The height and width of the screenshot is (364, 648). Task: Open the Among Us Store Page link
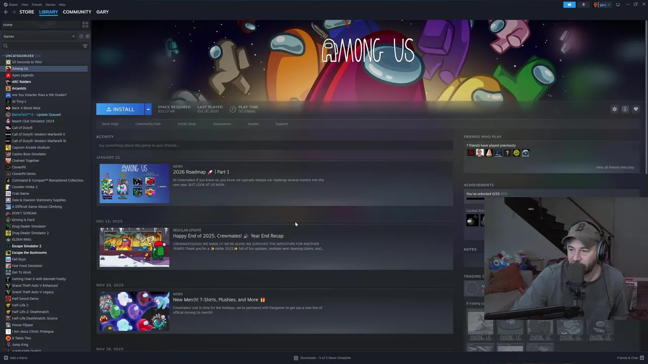click(110, 124)
